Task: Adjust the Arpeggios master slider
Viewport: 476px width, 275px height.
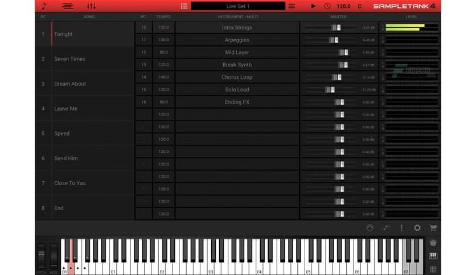Action: coord(334,40)
